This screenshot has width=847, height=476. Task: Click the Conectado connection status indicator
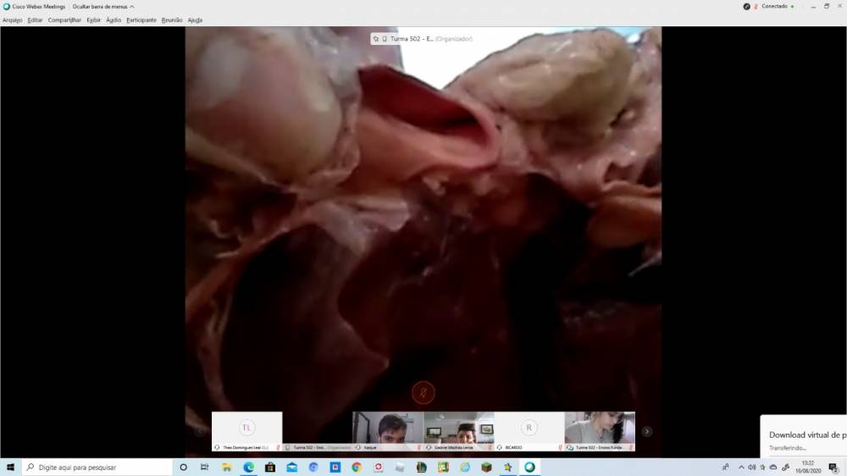tap(773, 6)
